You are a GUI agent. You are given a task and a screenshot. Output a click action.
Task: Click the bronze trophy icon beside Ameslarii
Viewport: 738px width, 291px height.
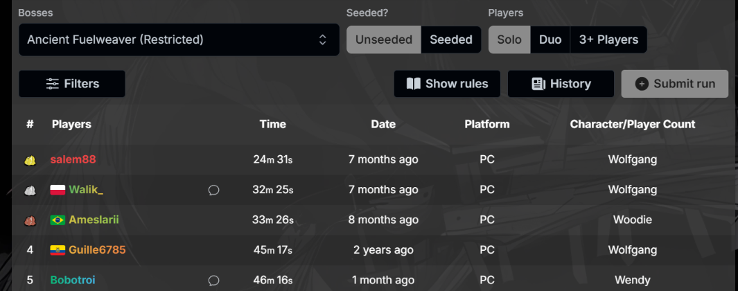(30, 220)
